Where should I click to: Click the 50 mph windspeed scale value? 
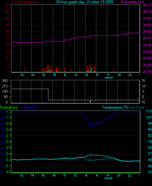(x=7, y=5)
